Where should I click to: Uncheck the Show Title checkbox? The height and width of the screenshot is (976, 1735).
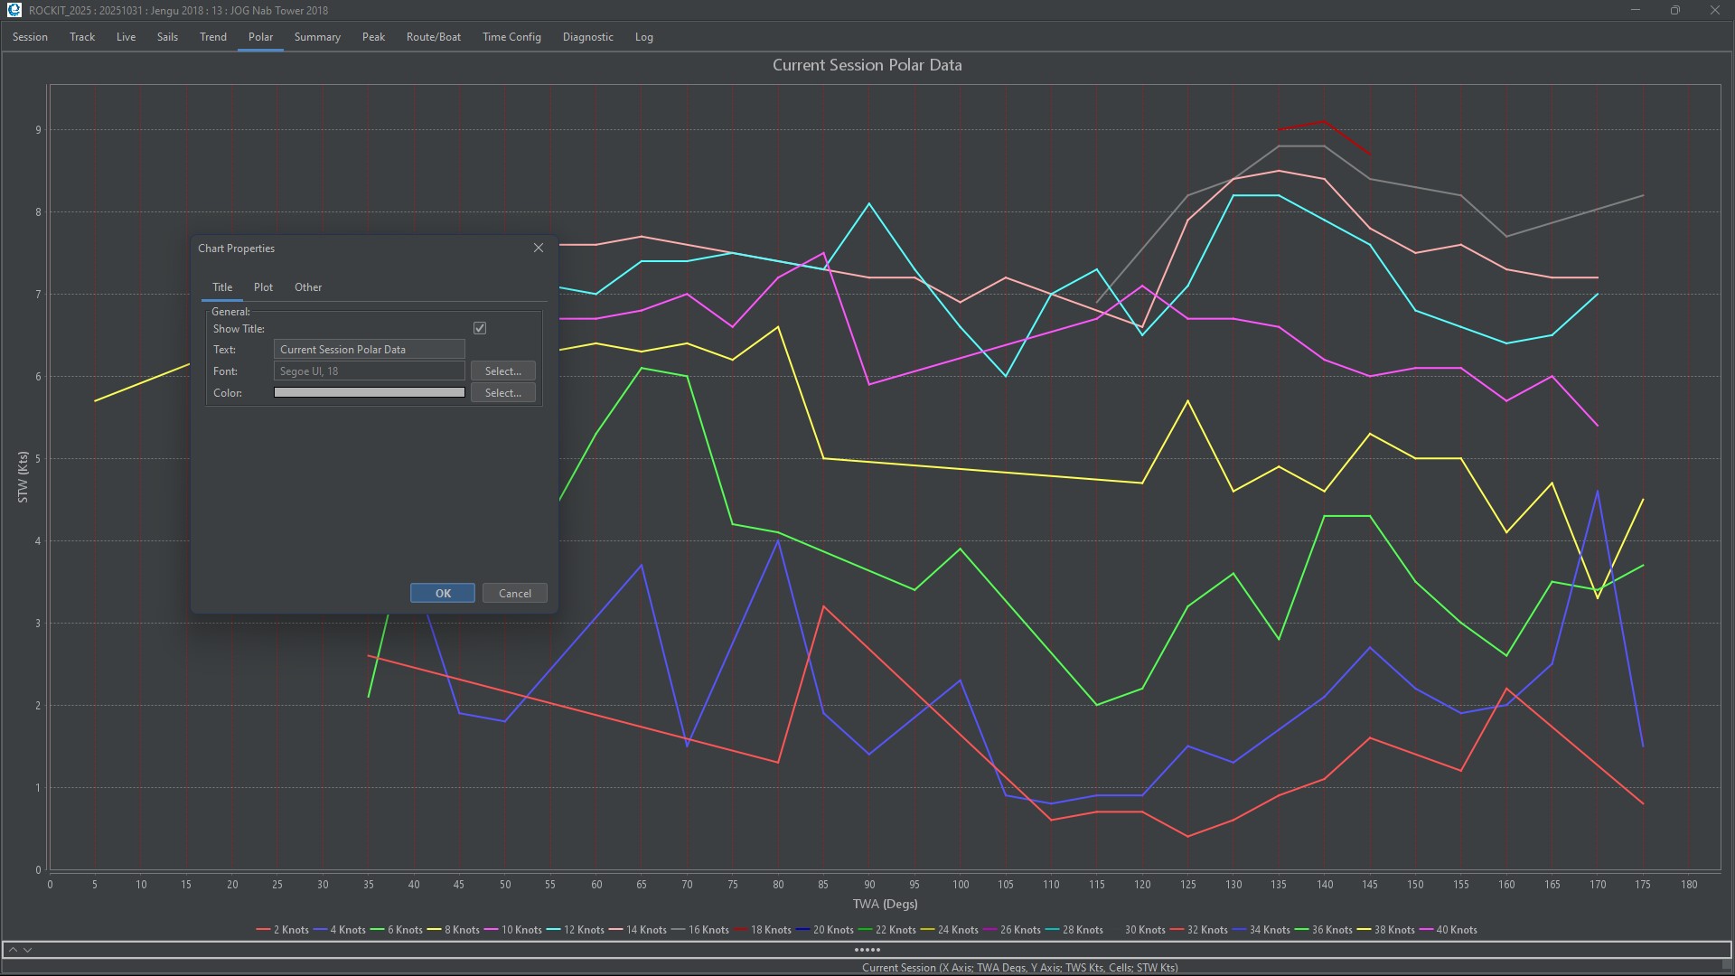click(x=480, y=328)
